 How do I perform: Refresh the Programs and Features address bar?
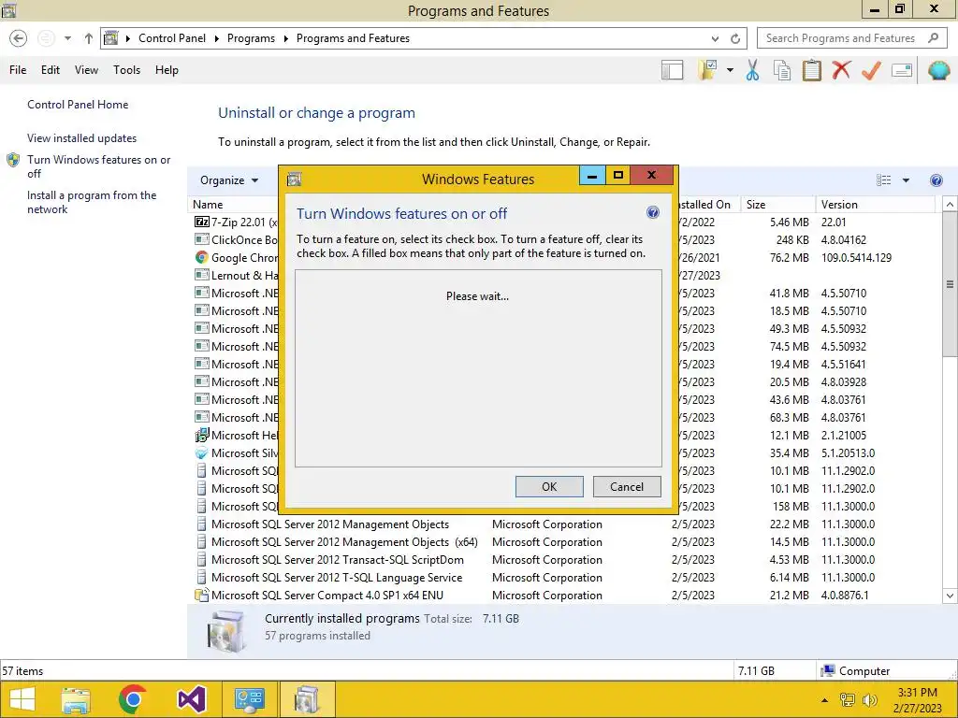[x=735, y=38]
